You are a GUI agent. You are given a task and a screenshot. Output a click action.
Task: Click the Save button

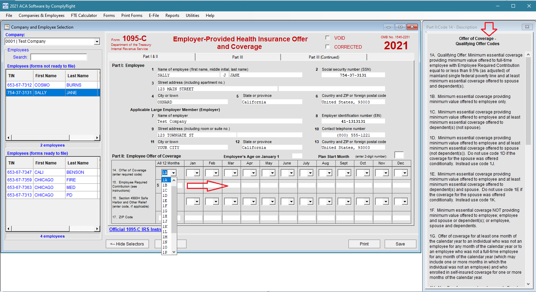tap(400, 244)
